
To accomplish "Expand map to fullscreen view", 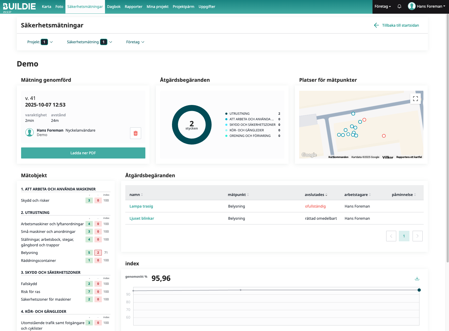I will click(415, 99).
